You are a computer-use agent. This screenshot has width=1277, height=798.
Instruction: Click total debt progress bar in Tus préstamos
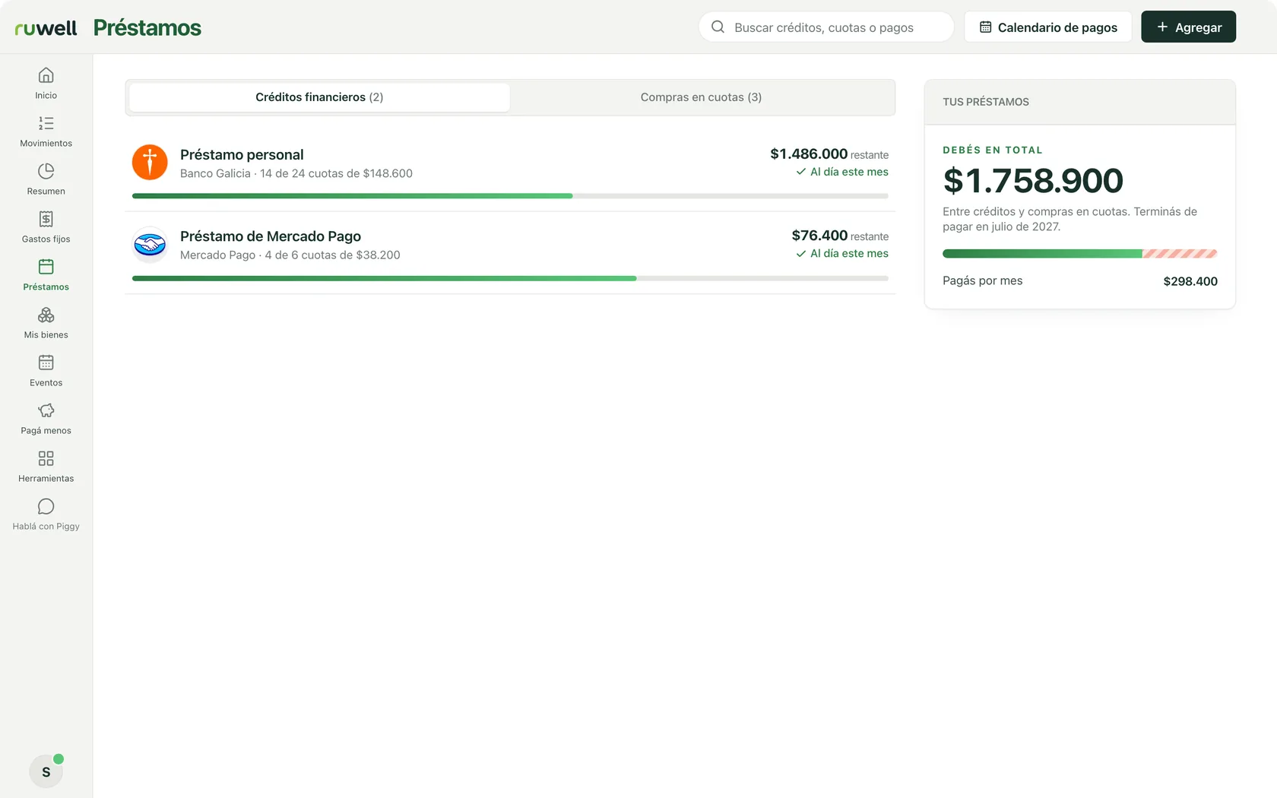pyautogui.click(x=1080, y=254)
